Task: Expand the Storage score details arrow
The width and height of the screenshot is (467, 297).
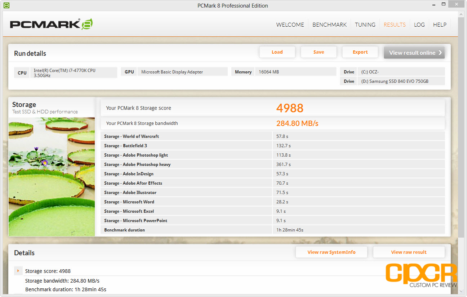Action: (x=18, y=270)
